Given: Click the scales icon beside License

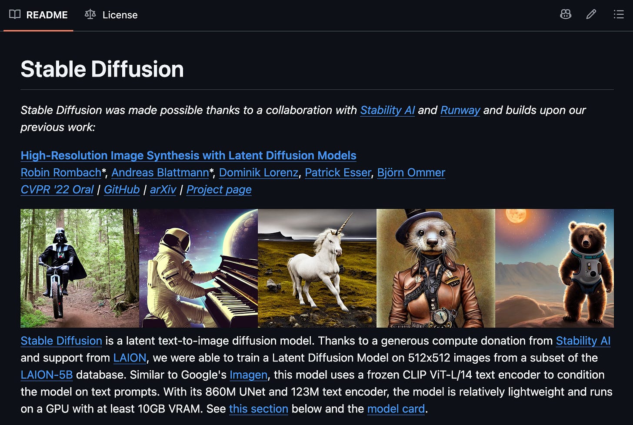Looking at the screenshot, I should click(90, 14).
